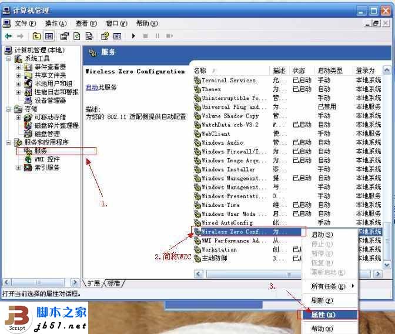Viewport: 395px width, 334px height.
Task: Click the Local Users and Groups (本地用户和组) icon
Action: click(28, 83)
